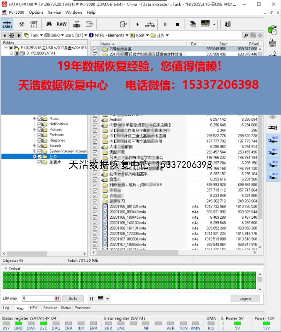Expand the Pictures folder tree node
281x332 pixels.
35,129
